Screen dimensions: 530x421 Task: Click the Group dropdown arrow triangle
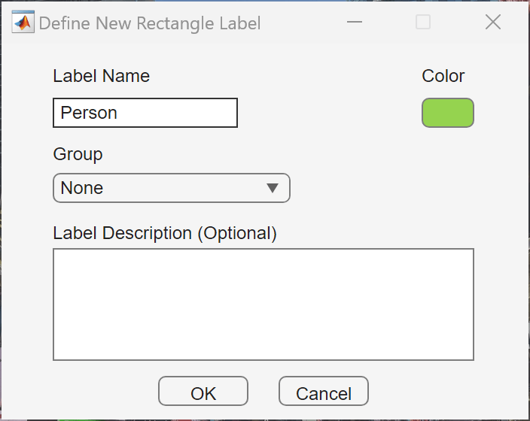(273, 188)
